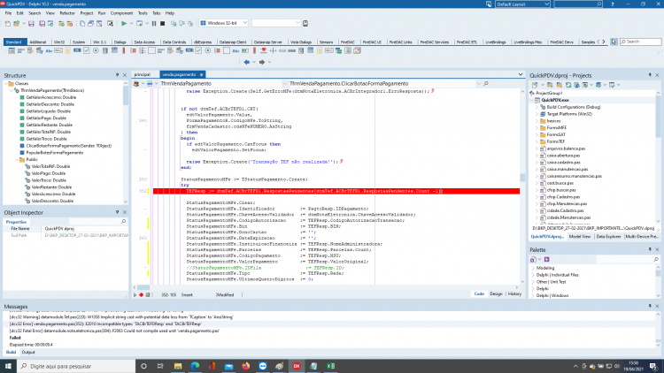664x373 pixels.
Task: Click the purple icon in Palette toolbar
Action: click(x=547, y=259)
